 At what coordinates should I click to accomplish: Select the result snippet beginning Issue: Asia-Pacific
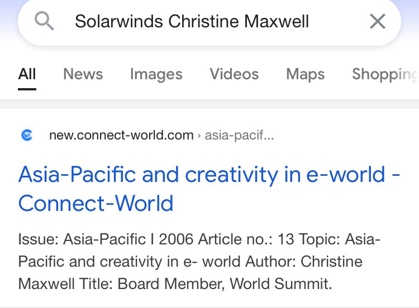199,261
